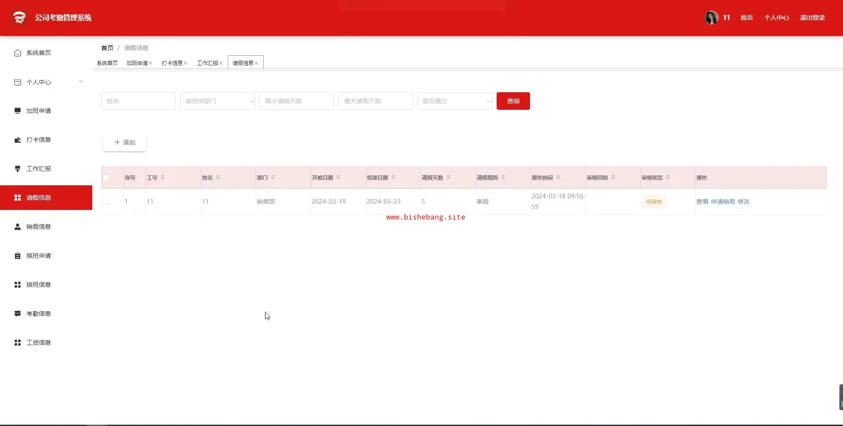Viewport: 843px width, 426px height.
Task: Click the red 查询 button
Action: pos(513,101)
